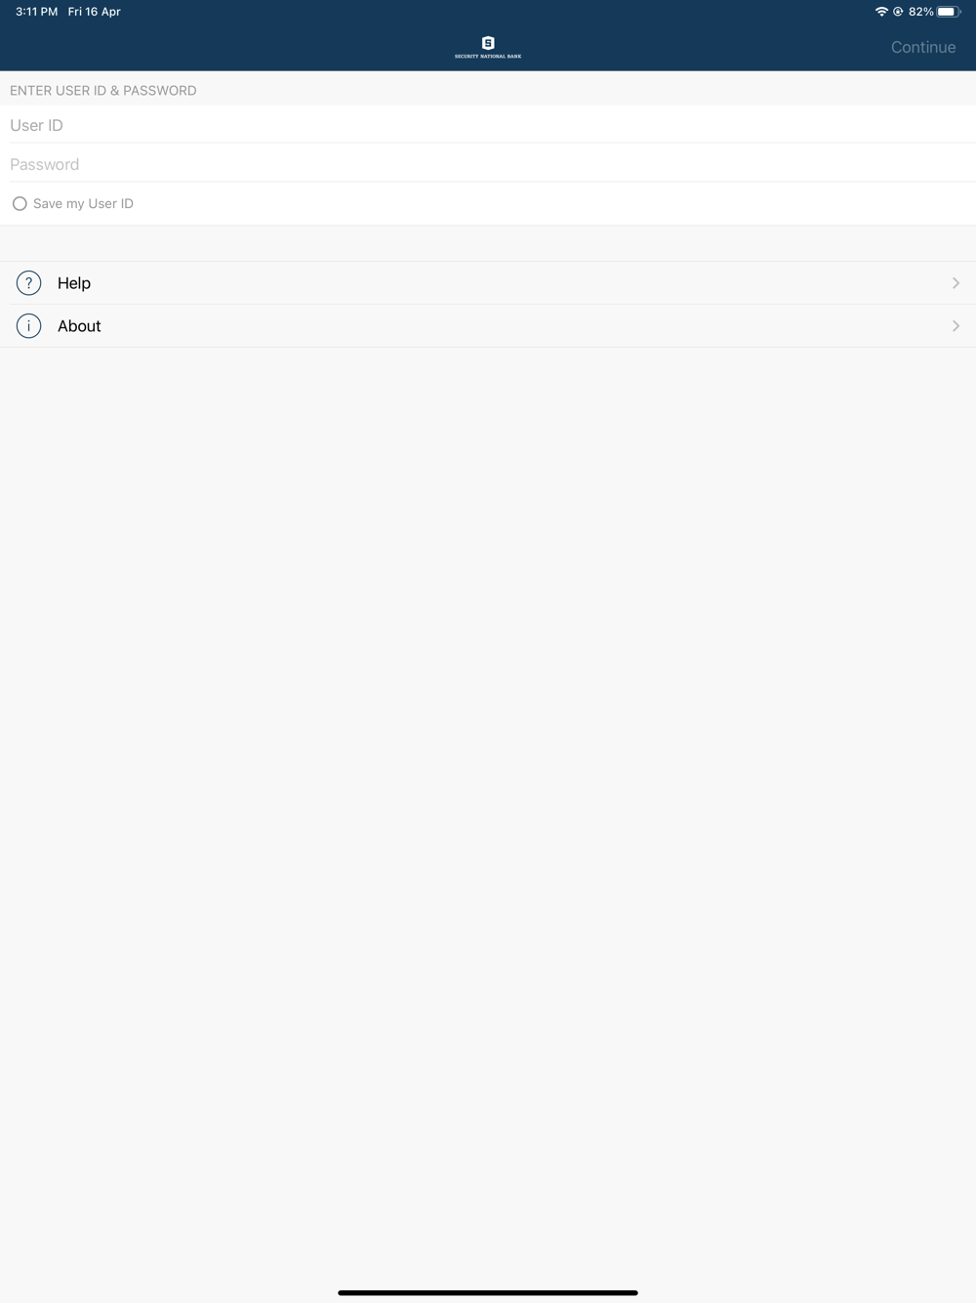Click the Help question mark icon
The image size is (976, 1303).
(x=29, y=283)
